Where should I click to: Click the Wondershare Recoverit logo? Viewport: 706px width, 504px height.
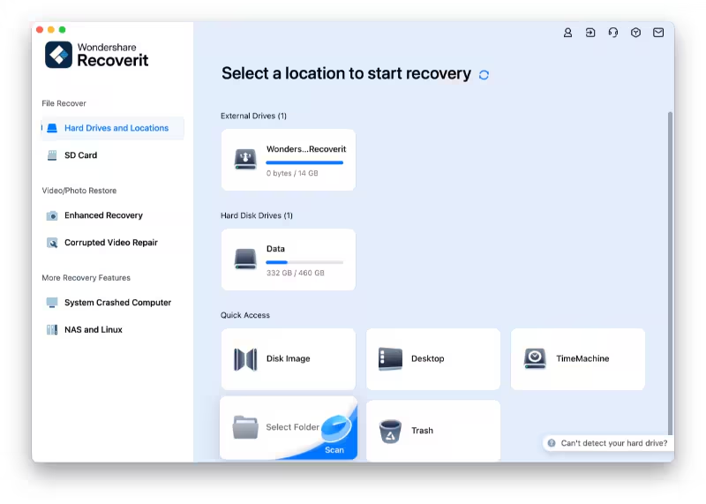(x=97, y=55)
